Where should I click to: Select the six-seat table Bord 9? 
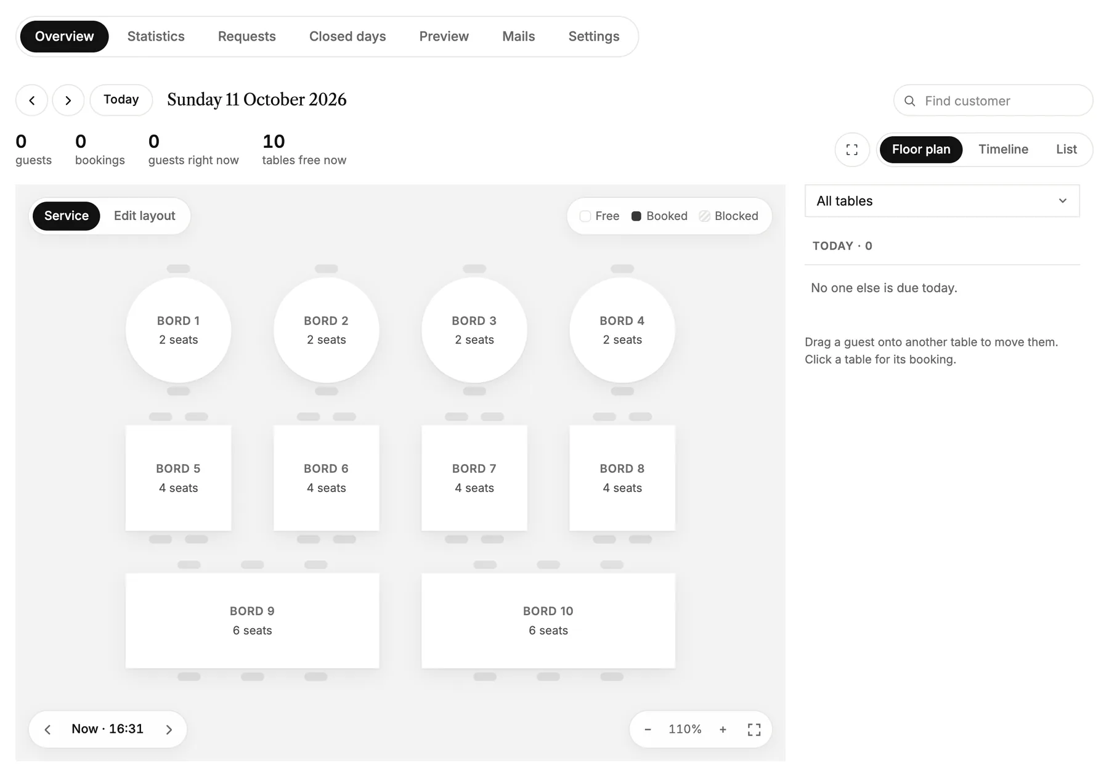253,621
